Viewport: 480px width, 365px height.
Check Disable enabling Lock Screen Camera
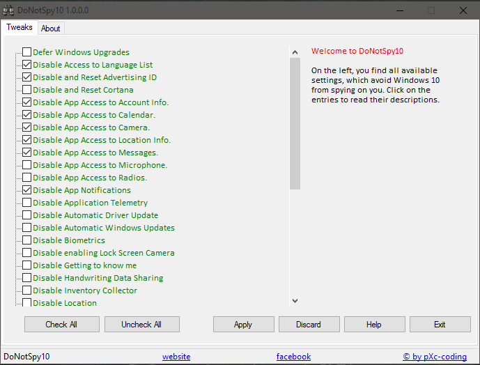[27, 253]
